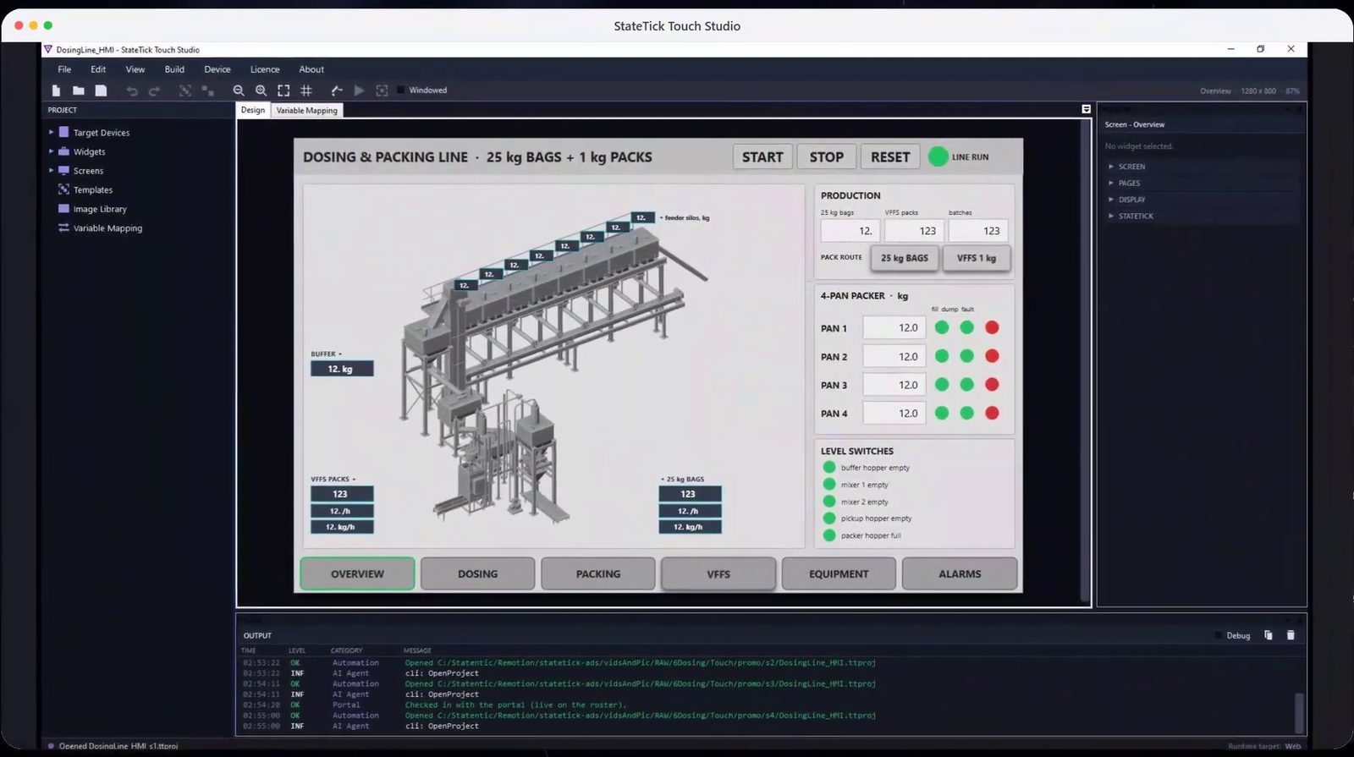Expand the PAGES properties section
This screenshot has width=1354, height=757.
[x=1111, y=183]
